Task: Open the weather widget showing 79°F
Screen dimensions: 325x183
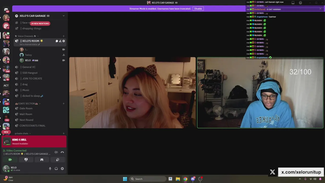Action: pyautogui.click(x=8, y=179)
